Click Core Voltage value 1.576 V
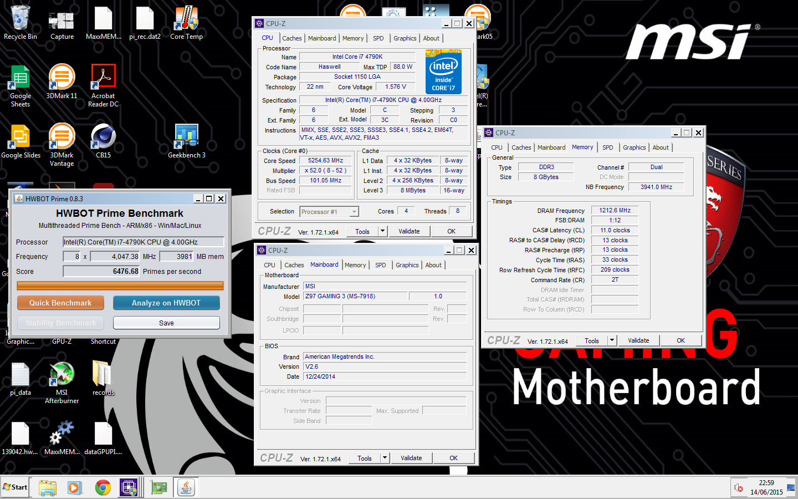798x499 pixels. 396,86
